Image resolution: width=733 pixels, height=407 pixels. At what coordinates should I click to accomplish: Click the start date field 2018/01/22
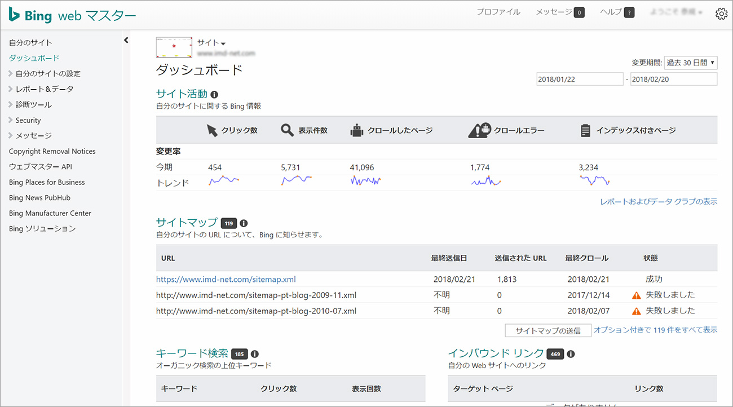point(580,79)
